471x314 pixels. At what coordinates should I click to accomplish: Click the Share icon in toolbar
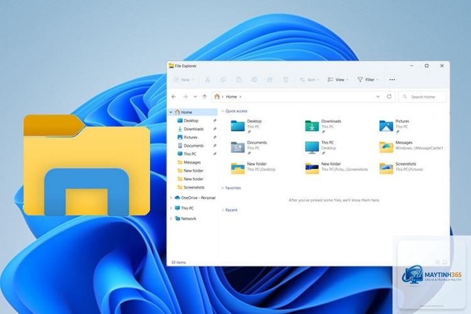(x=270, y=80)
